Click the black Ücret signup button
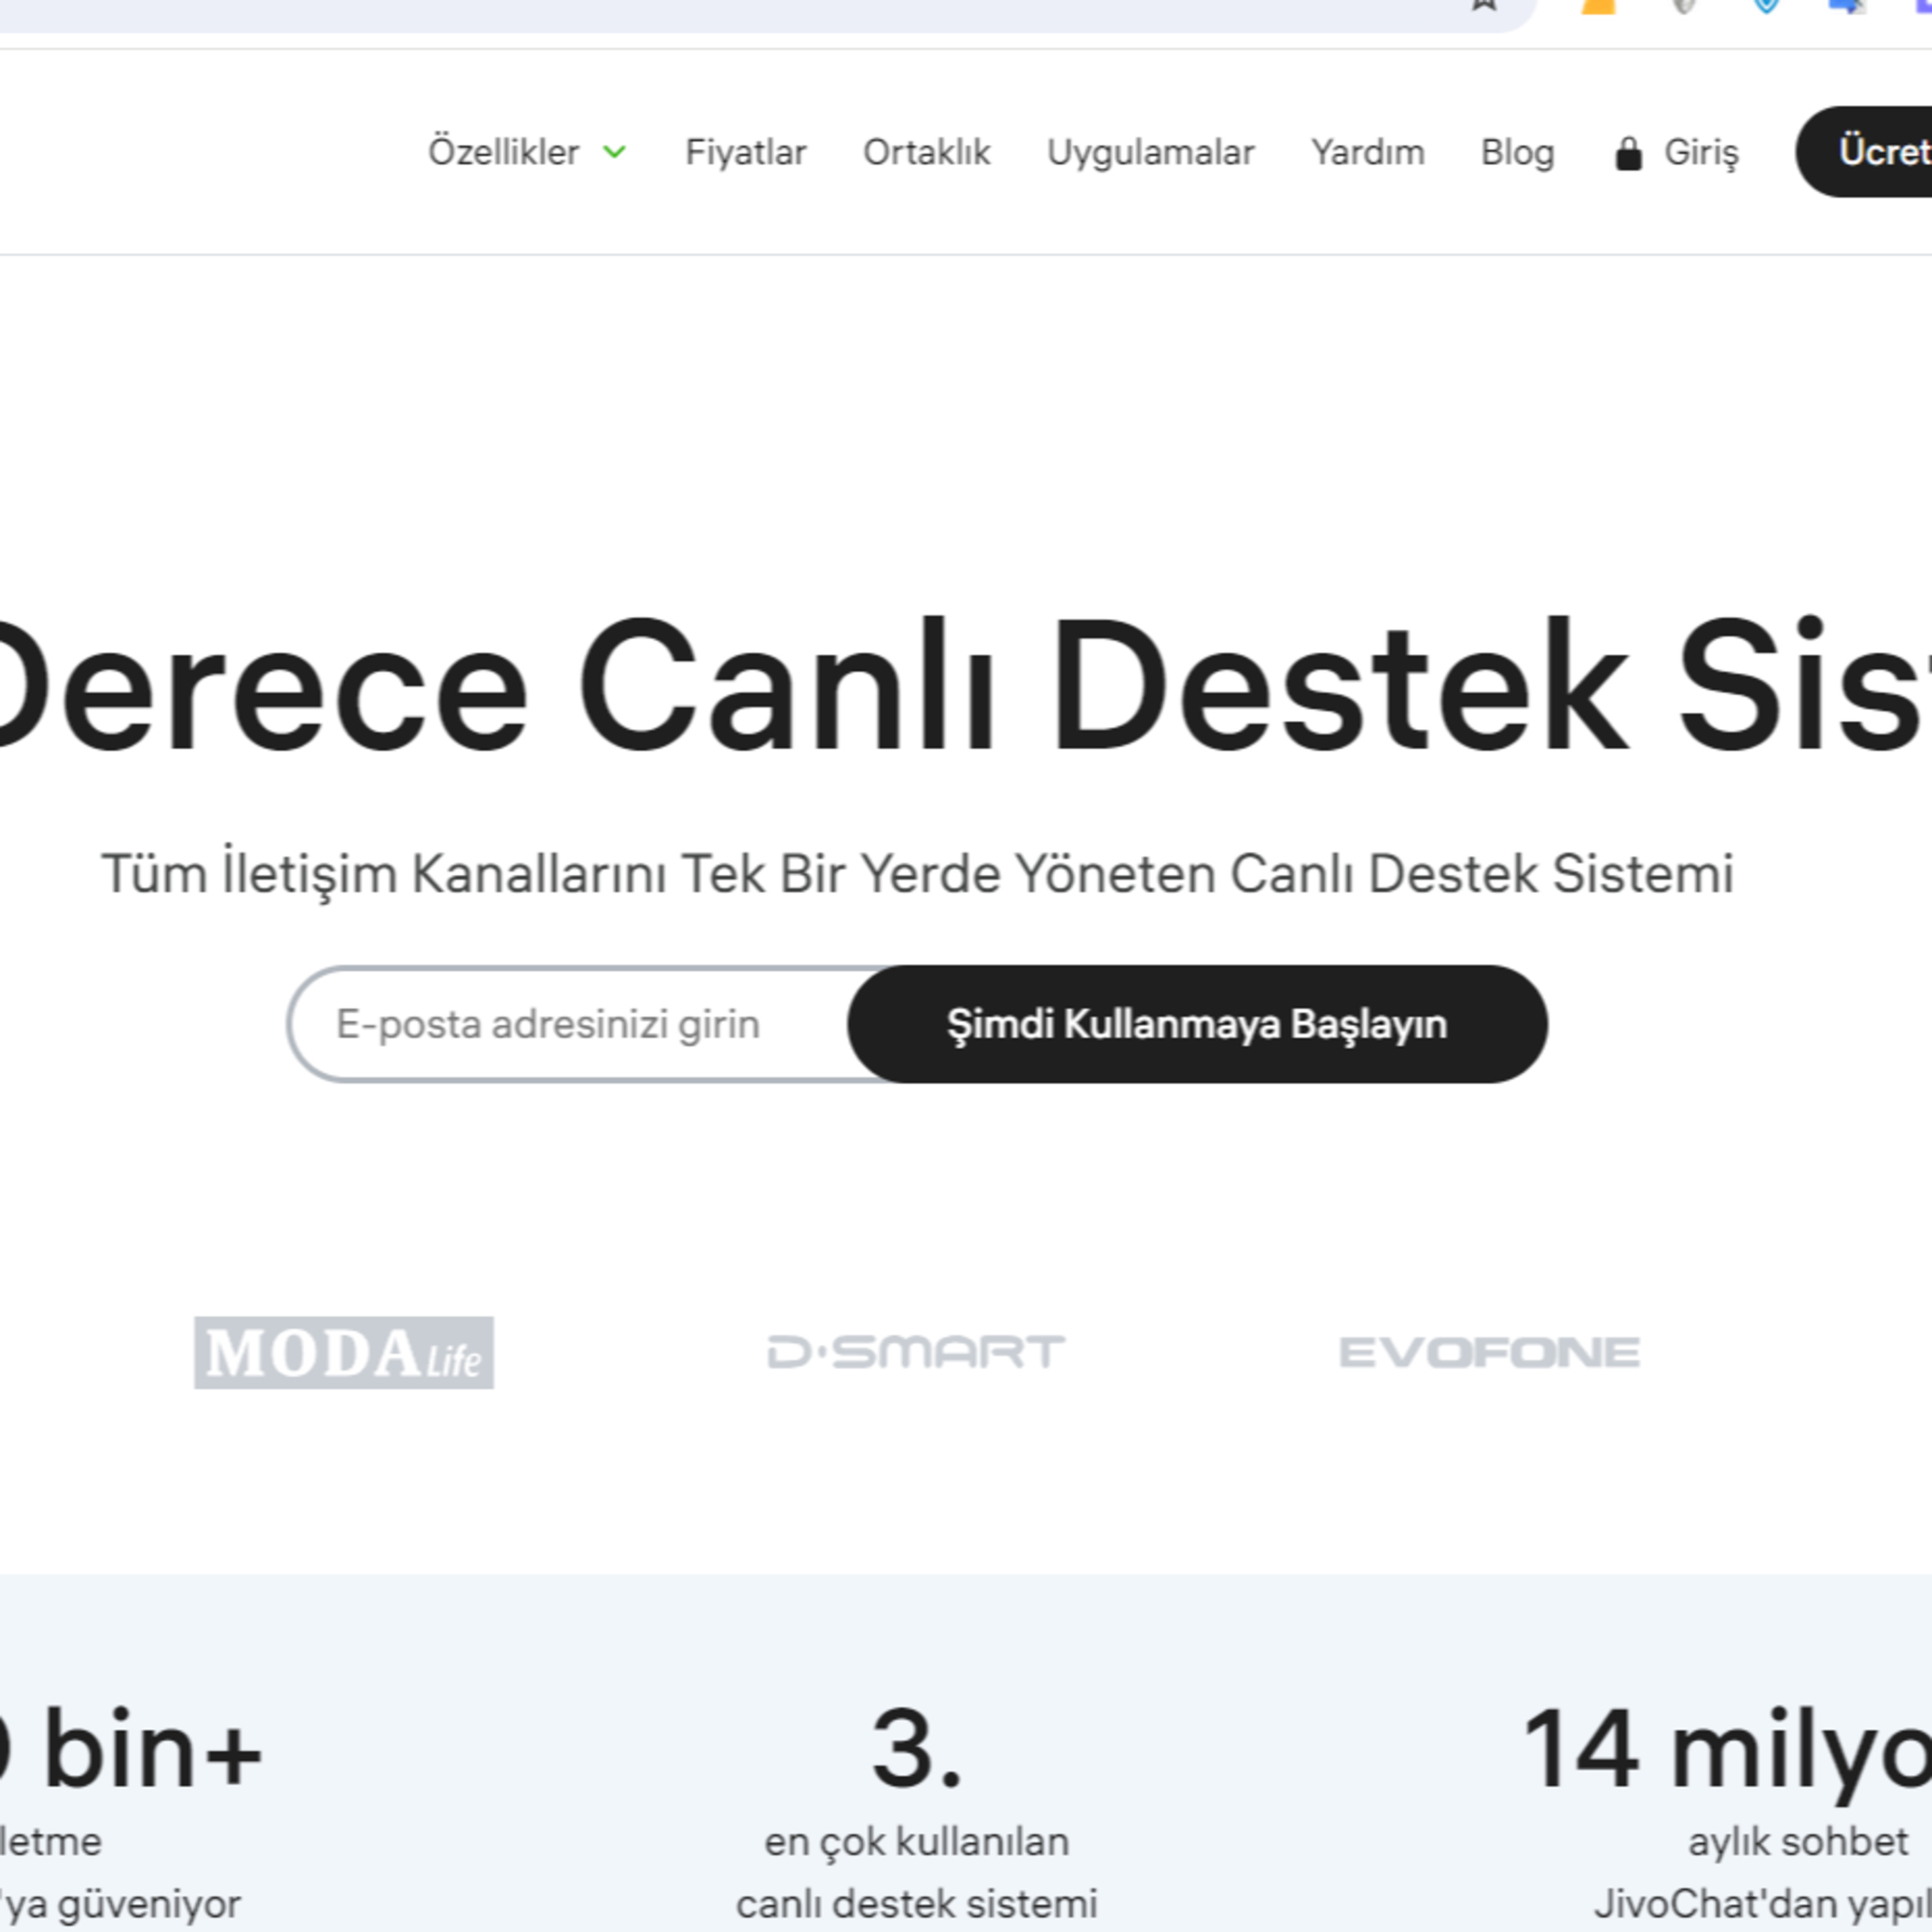Viewport: 1932px width, 1932px height. pos(1864,152)
